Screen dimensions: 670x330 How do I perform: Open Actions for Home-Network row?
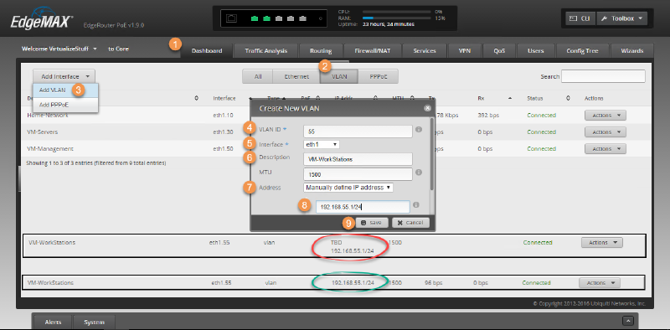click(605, 116)
